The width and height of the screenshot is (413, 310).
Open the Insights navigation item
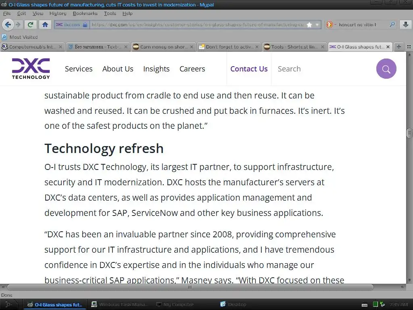pos(156,69)
